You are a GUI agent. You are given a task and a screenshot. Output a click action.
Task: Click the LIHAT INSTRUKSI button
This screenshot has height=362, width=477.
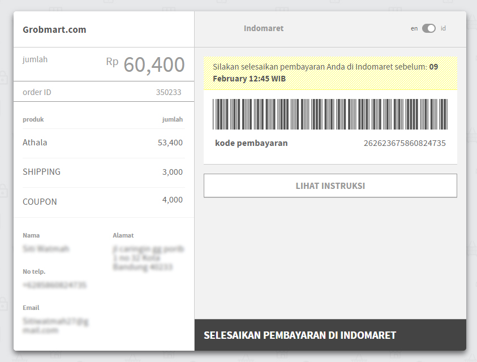(330, 186)
